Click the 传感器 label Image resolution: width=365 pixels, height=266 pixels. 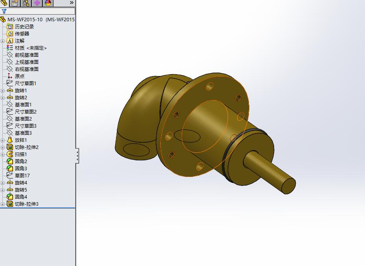(22, 33)
